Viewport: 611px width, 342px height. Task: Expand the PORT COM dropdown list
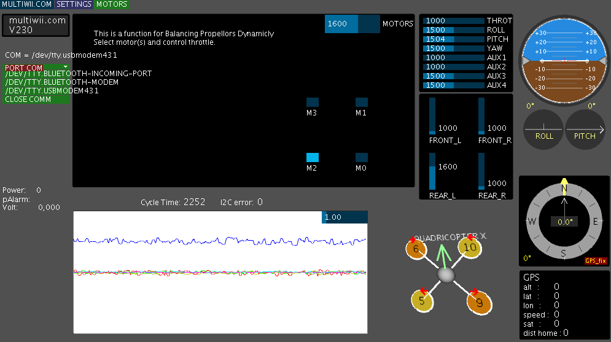(x=36, y=68)
